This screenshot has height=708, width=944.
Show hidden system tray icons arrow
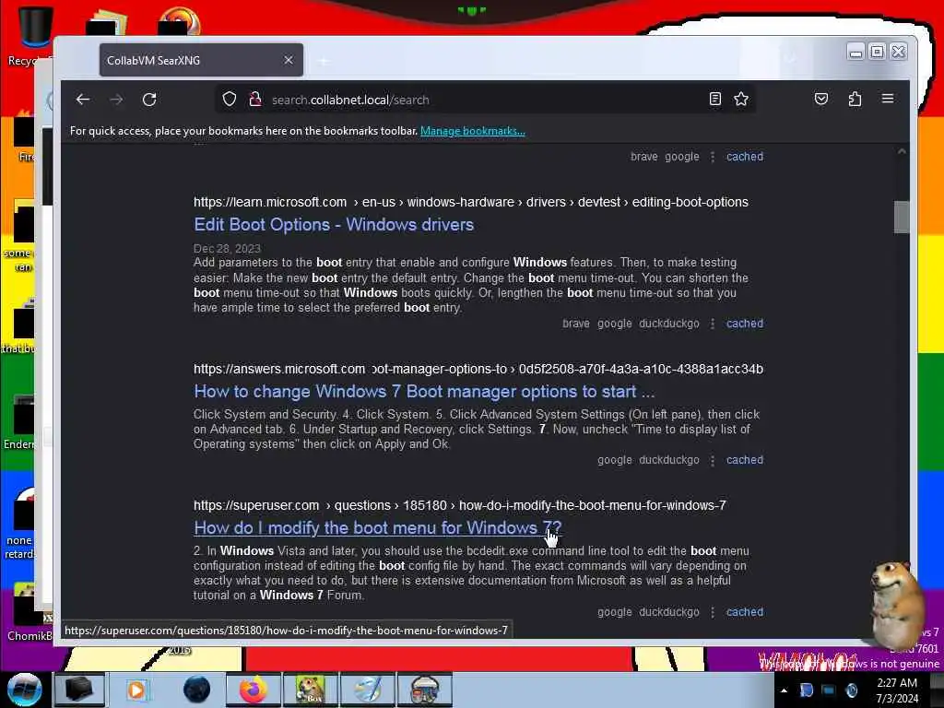[x=784, y=690]
